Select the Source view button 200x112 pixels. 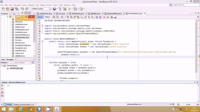coord(40,17)
